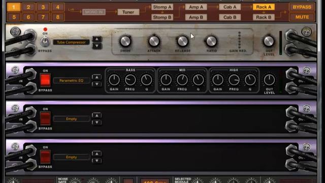Switch to the Stomp A section
The width and height of the screenshot is (325, 183).
(x=162, y=7)
